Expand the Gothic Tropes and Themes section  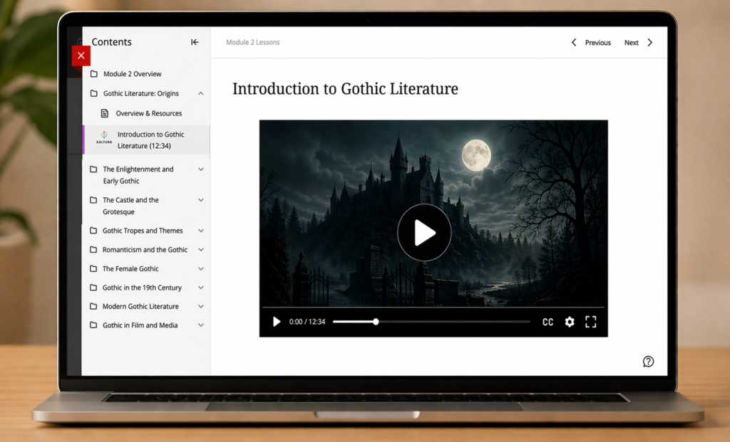200,231
